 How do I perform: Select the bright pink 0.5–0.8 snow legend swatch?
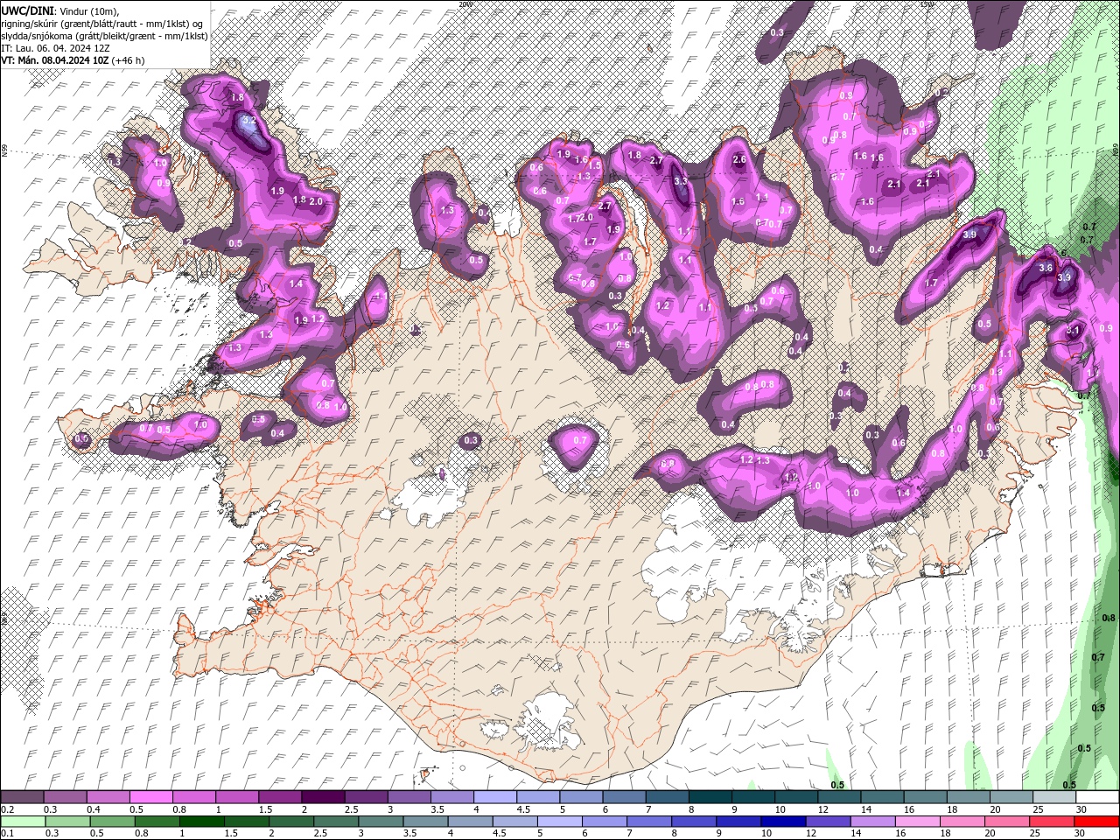[150, 797]
